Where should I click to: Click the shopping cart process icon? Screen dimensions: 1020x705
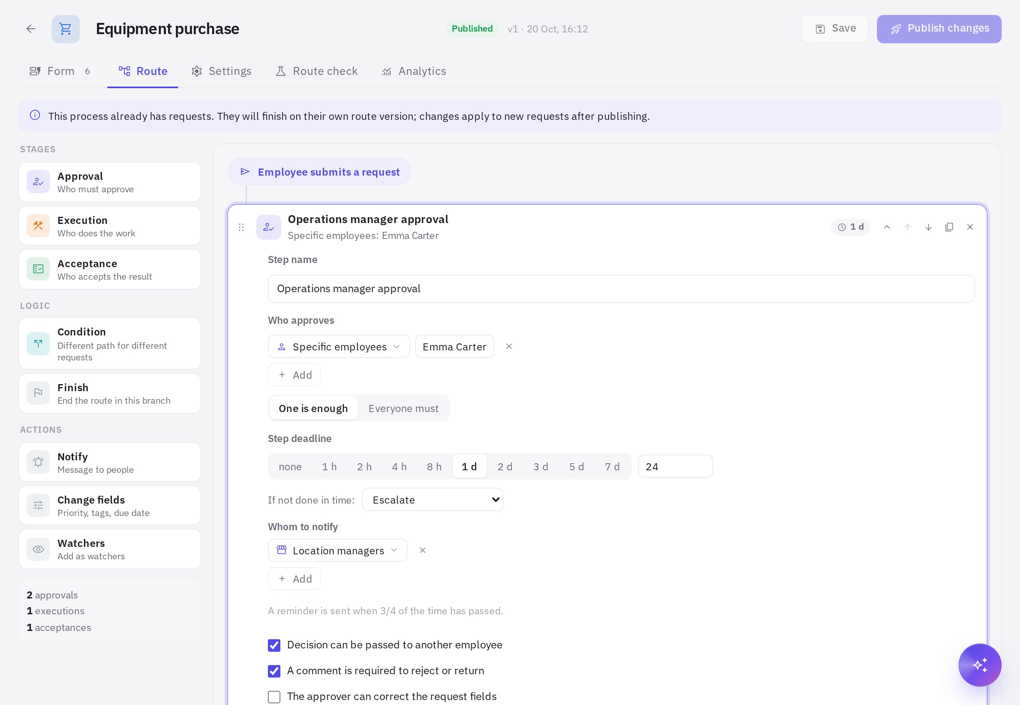coord(65,29)
